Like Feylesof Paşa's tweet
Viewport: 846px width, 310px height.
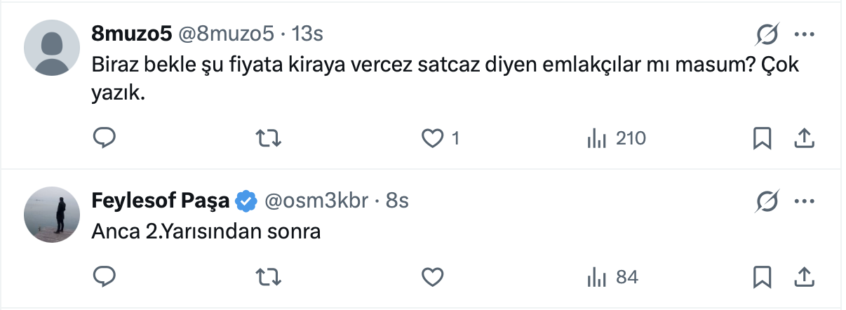click(431, 276)
